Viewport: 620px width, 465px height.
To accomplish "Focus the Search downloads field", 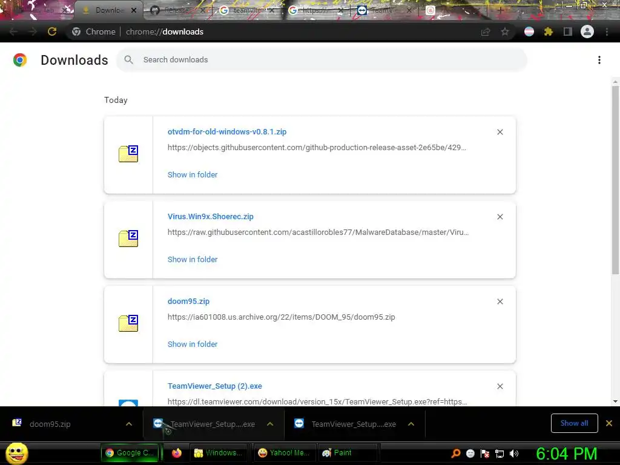I will click(x=322, y=60).
